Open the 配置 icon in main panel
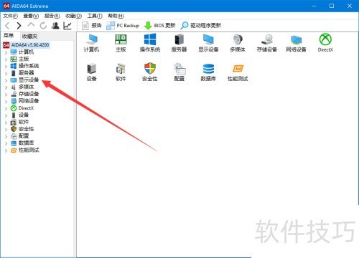 (x=179, y=72)
